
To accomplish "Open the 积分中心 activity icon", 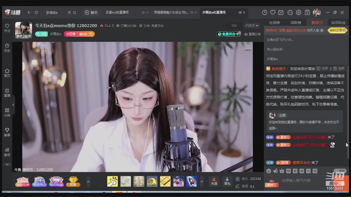I will click(x=39, y=182).
